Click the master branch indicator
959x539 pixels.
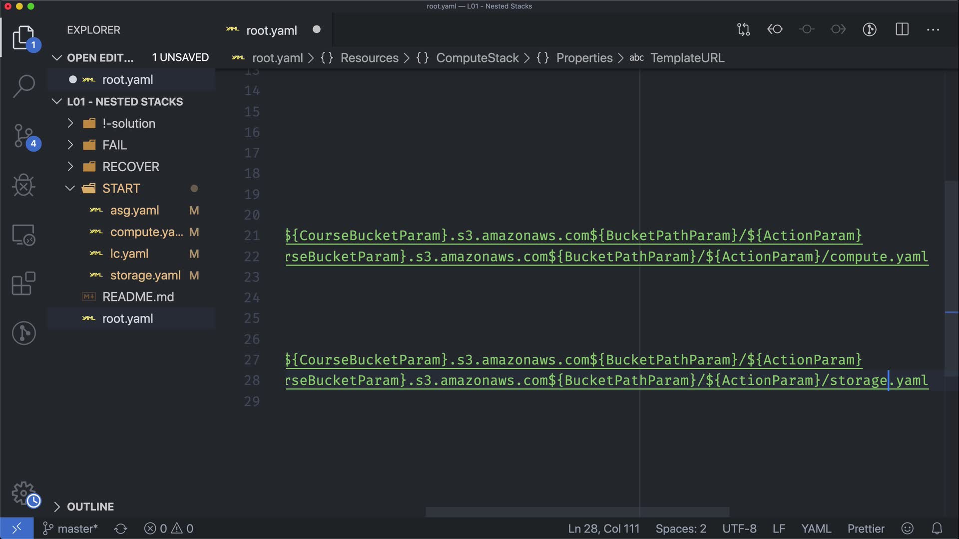pos(70,529)
